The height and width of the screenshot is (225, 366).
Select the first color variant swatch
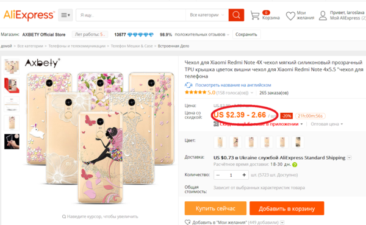pyautogui.click(x=220, y=142)
